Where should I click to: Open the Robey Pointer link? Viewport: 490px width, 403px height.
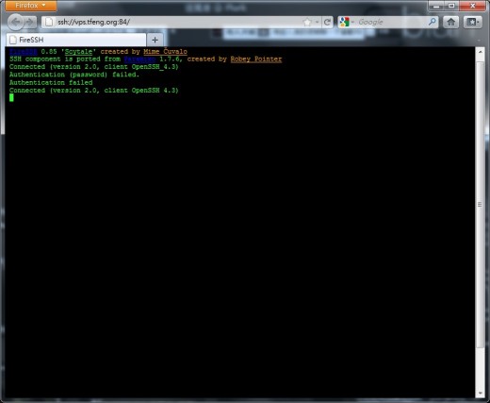(256, 59)
